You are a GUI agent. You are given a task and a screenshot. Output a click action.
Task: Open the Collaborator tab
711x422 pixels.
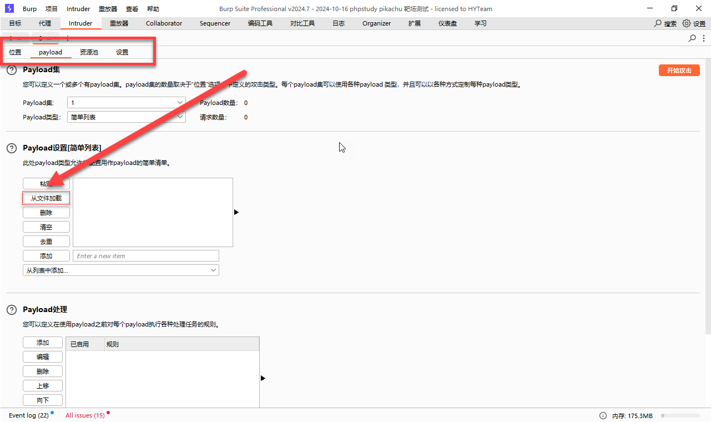[164, 23]
